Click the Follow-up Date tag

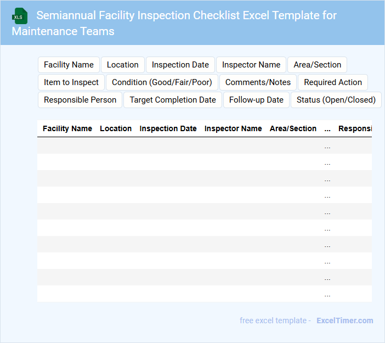[256, 100]
